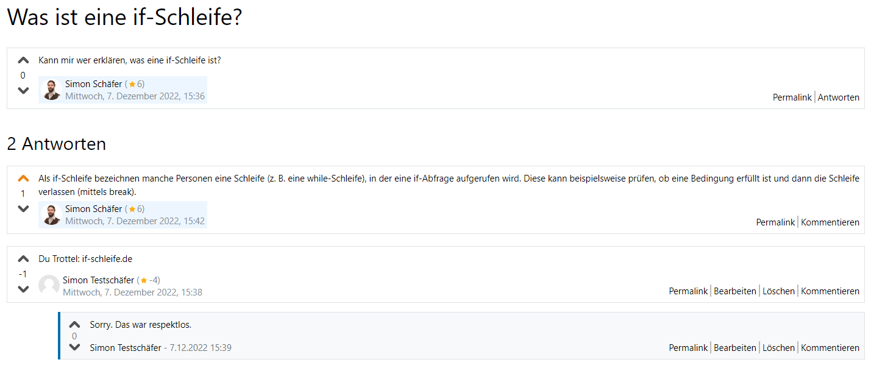The height and width of the screenshot is (368, 871).
Task: Downvote the 'Du Trottel' answer
Action: [23, 289]
